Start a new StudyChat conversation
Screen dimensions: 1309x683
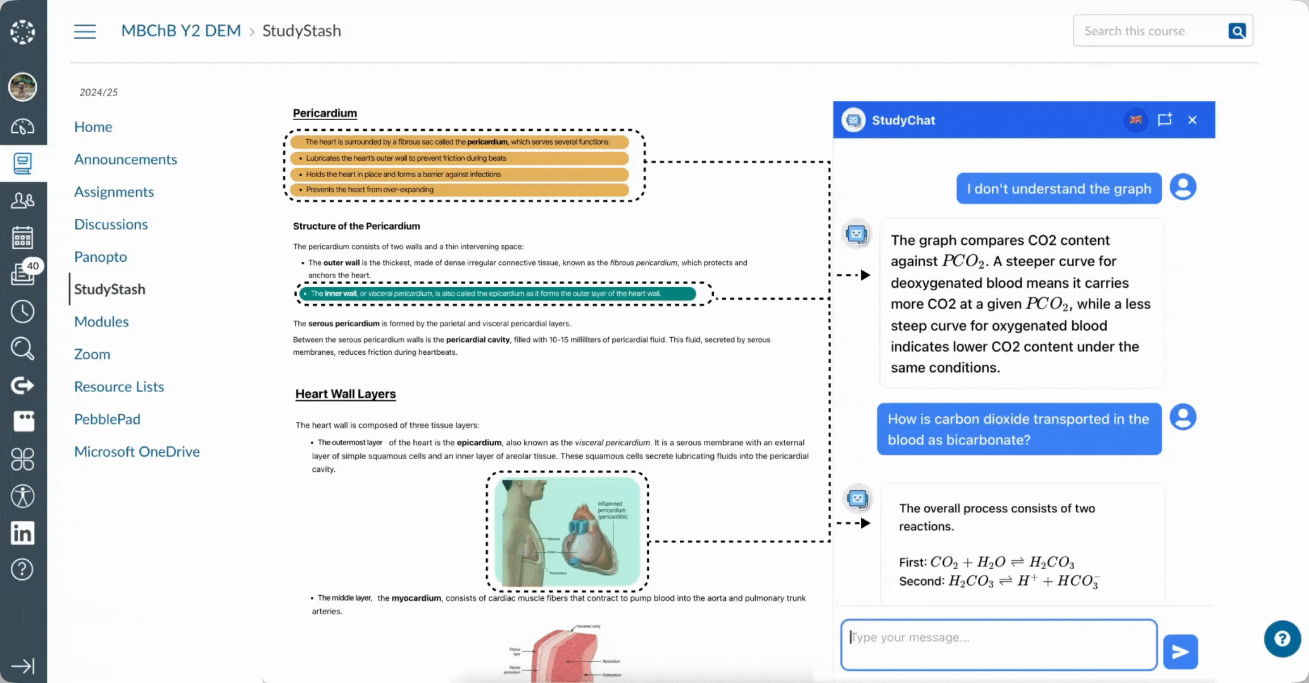[1165, 120]
